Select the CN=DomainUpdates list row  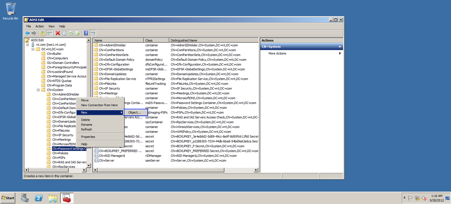tap(175, 74)
